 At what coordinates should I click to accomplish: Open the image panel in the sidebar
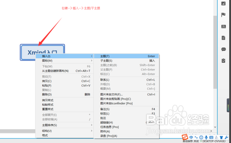[223, 3]
